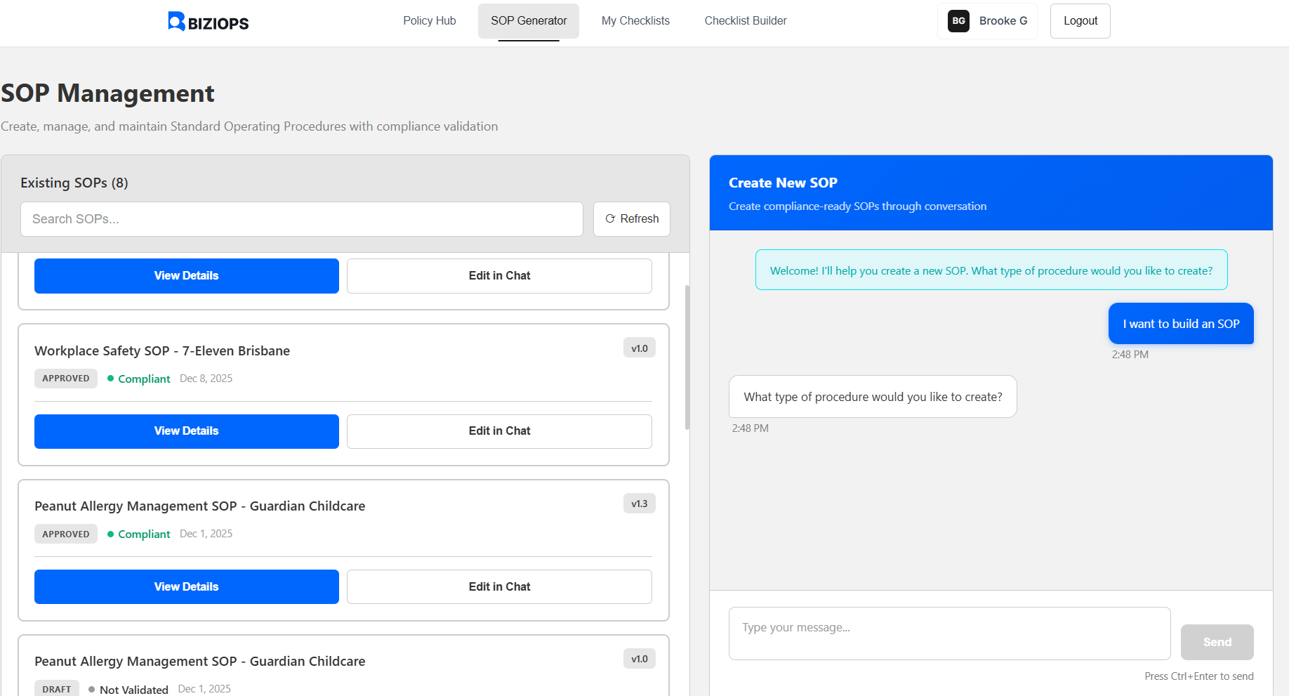Click the v1.3 version badge on Peanut Allergy SOP

coord(639,503)
